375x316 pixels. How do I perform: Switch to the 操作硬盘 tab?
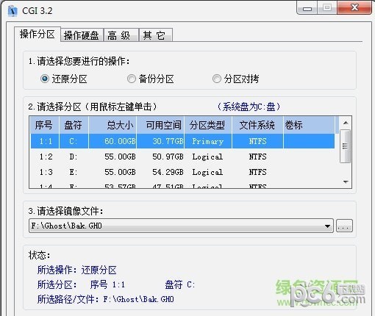click(82, 35)
